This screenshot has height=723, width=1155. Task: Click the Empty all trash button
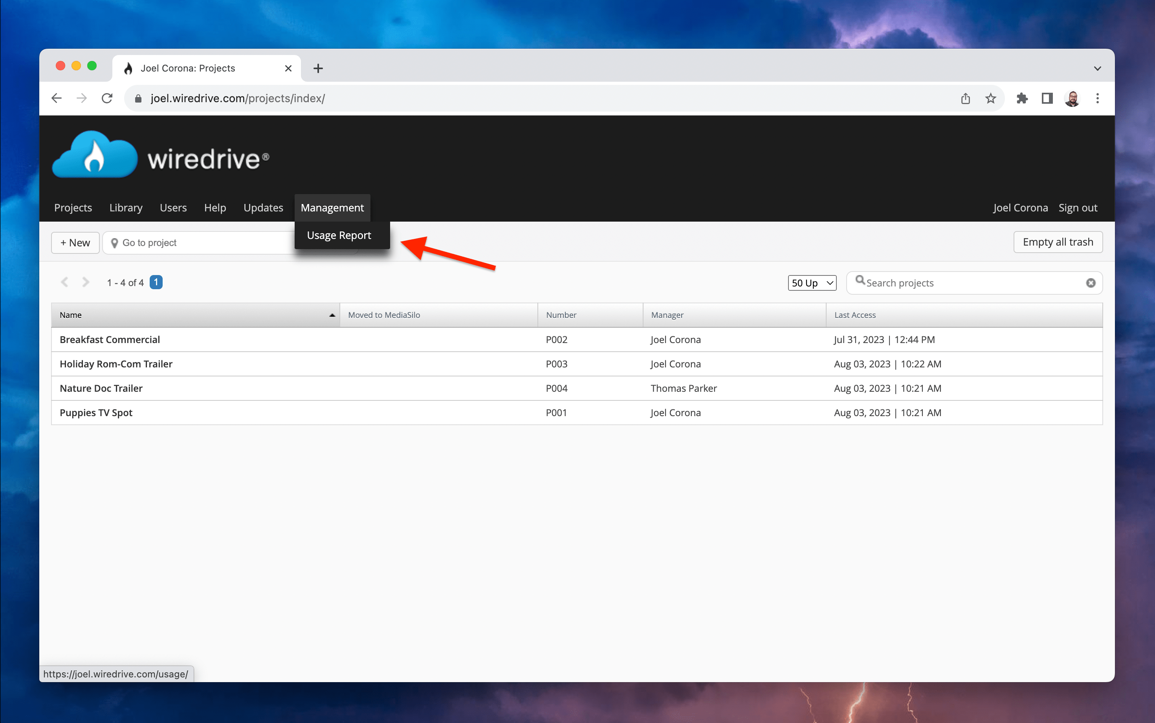coord(1058,242)
